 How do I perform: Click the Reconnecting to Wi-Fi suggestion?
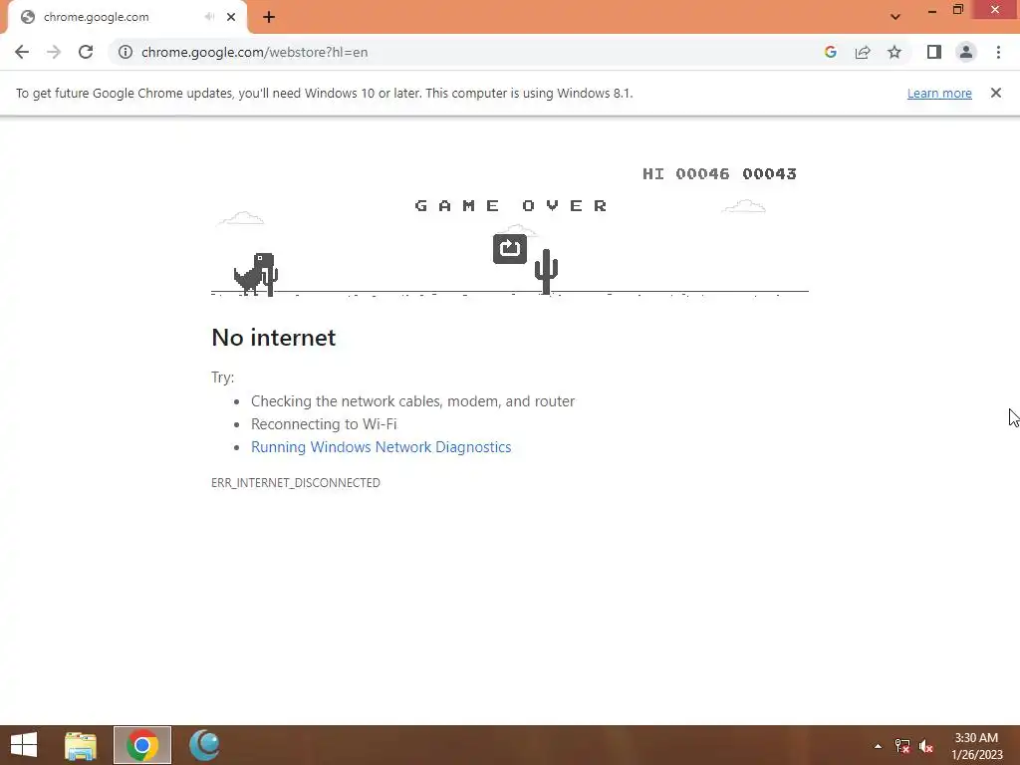pyautogui.click(x=324, y=424)
